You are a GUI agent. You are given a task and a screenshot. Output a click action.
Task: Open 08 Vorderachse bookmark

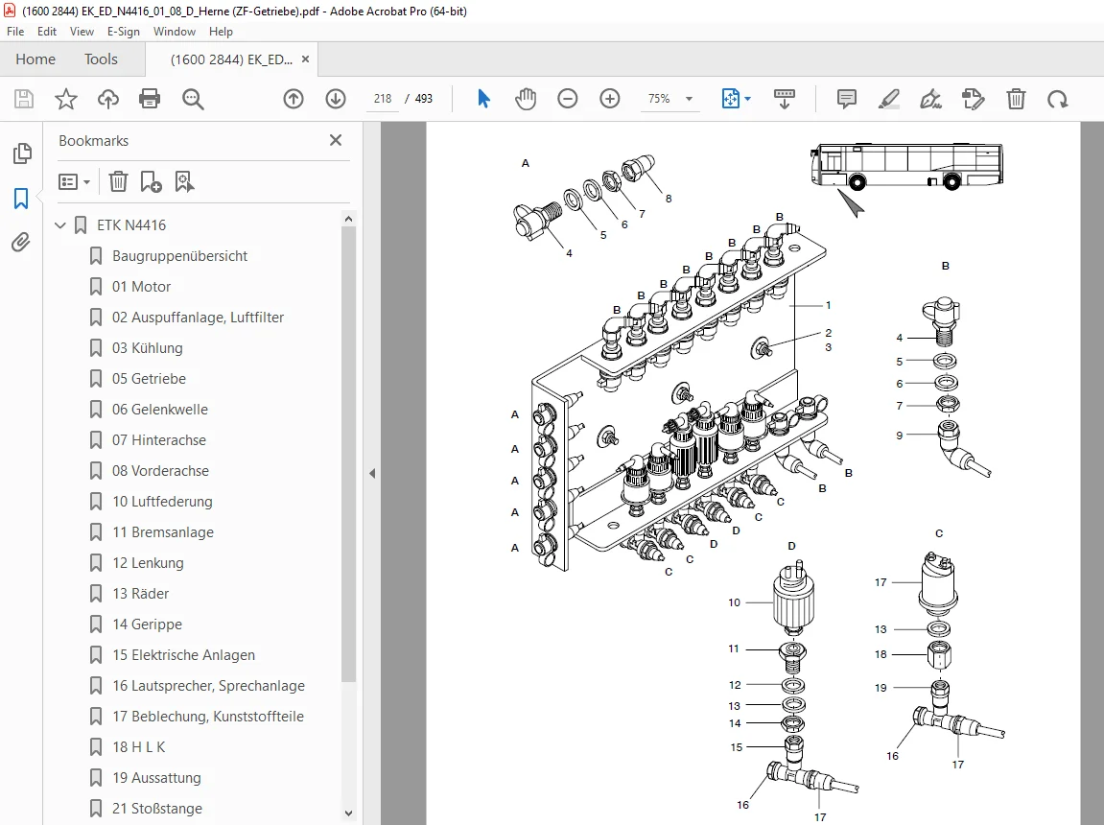point(160,471)
